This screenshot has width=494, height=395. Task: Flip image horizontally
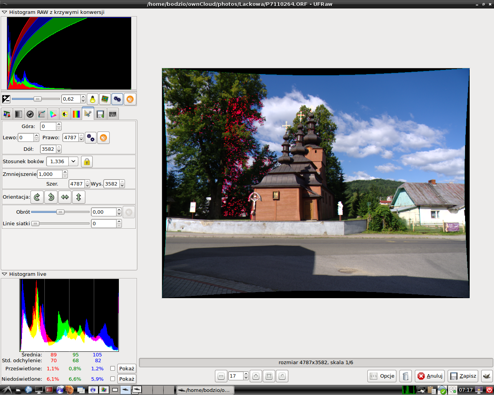click(x=65, y=197)
